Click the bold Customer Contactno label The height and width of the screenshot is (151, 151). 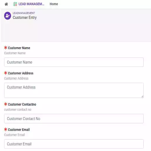[22, 104]
